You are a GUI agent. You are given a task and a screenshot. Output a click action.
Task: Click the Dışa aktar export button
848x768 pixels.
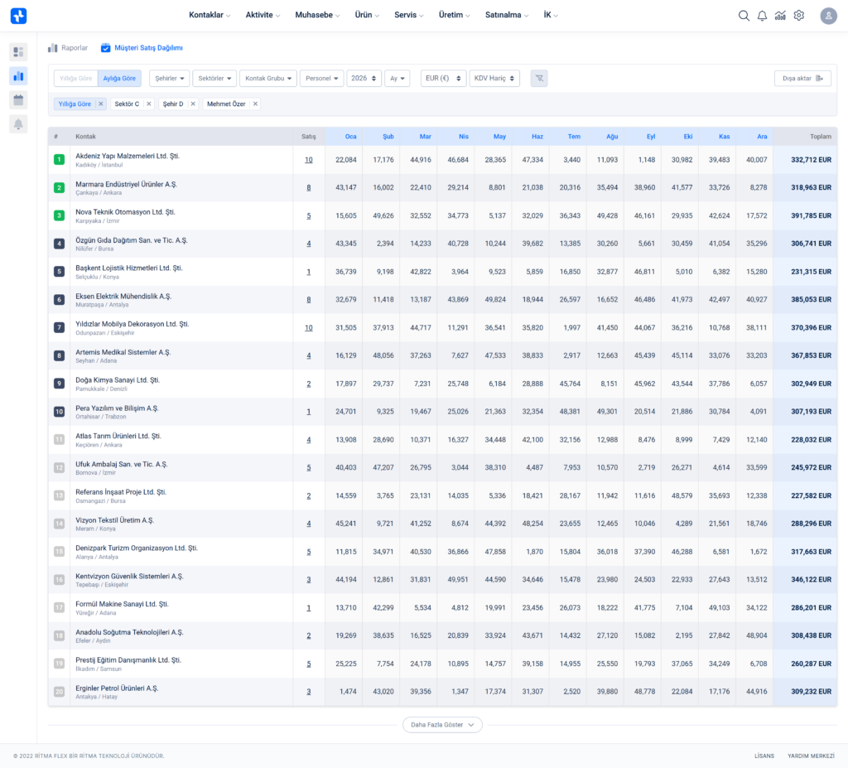pyautogui.click(x=802, y=79)
